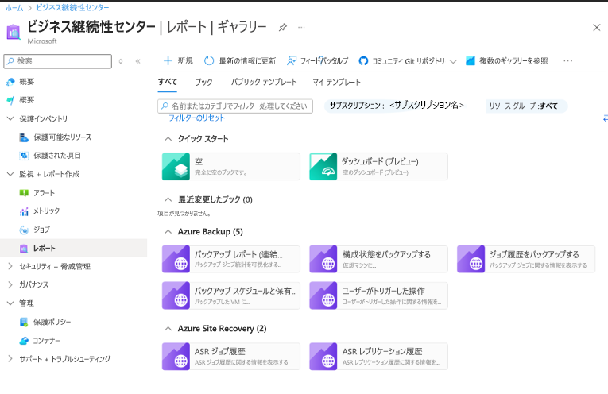The width and height of the screenshot is (608, 394).
Task: Open フィードバック from the toolbar
Action: click(x=317, y=61)
